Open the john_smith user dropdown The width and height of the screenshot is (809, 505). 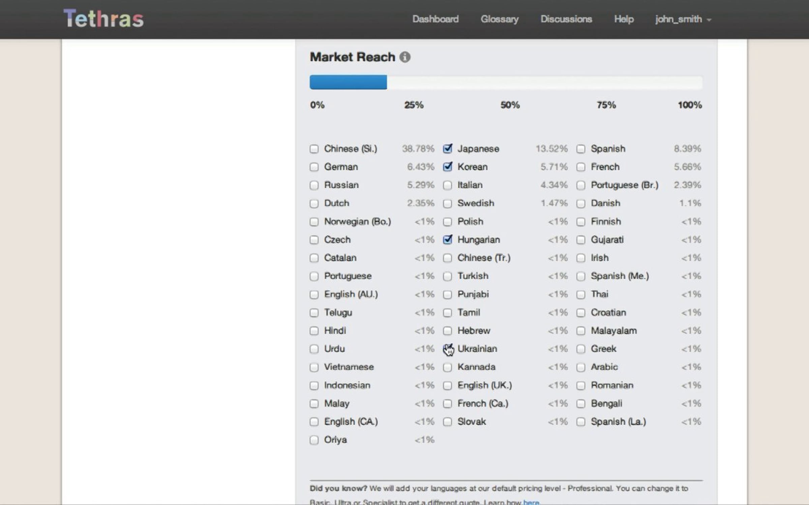tap(683, 19)
